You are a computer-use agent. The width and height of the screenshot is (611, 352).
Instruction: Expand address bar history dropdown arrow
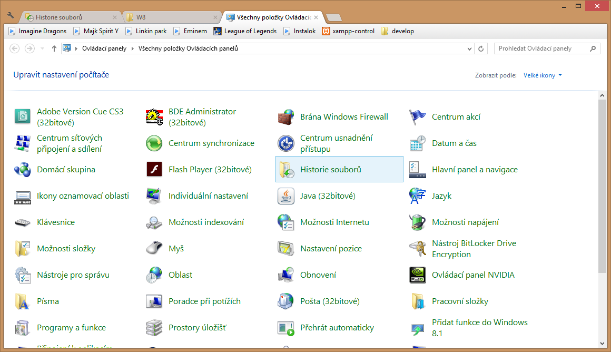[x=469, y=48]
